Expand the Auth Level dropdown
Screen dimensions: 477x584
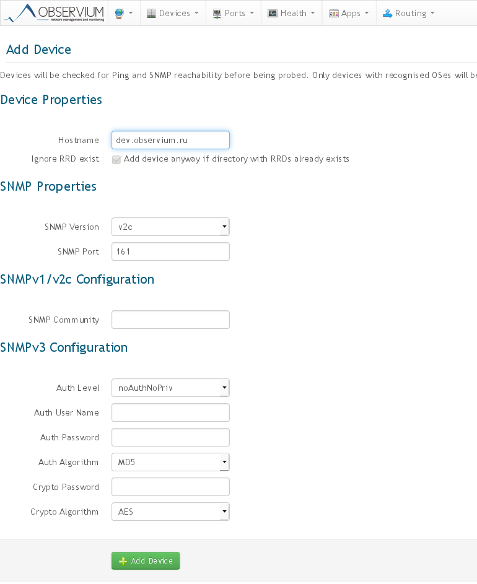pos(170,388)
